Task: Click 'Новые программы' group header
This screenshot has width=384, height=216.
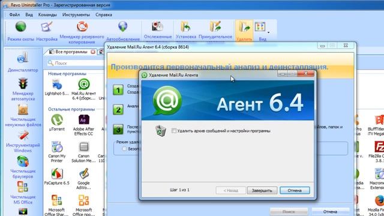Action: 67,74
